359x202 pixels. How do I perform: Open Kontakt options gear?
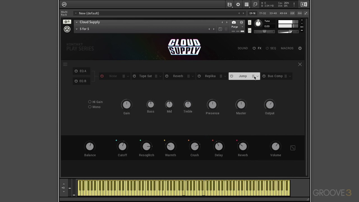(238, 4)
